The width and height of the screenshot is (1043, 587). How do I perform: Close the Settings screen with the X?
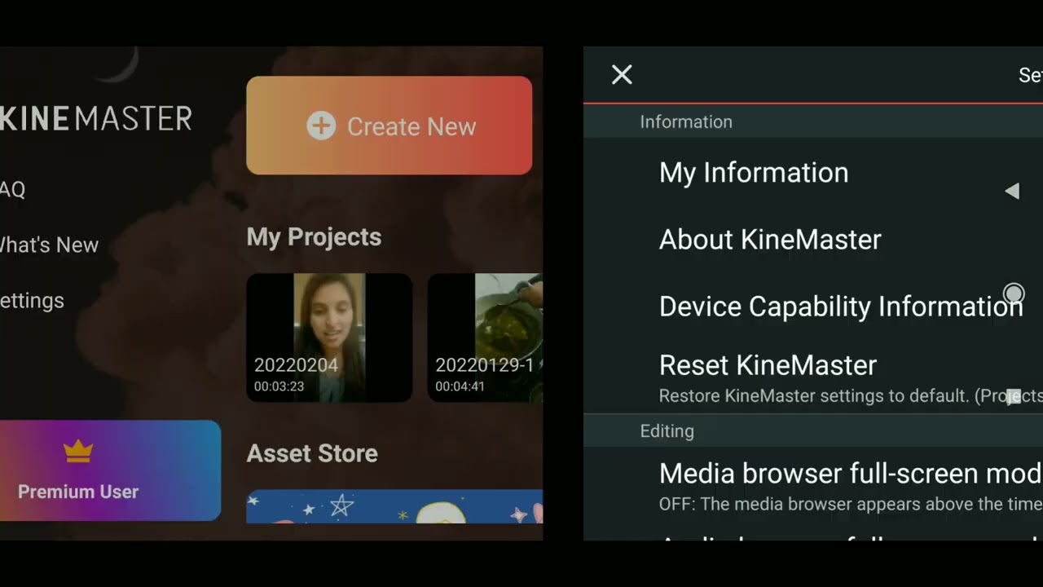point(622,75)
